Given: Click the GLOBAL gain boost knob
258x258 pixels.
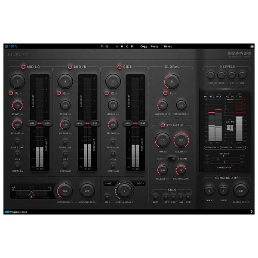Looking at the screenshot, I should point(163,105).
